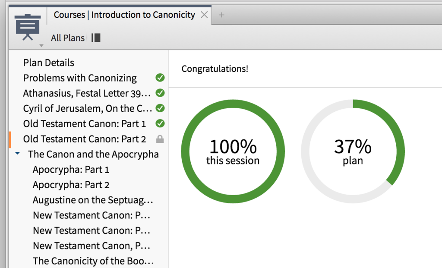Click the Courses presentation board icon
Screen dimensions: 442x268
coord(28,26)
